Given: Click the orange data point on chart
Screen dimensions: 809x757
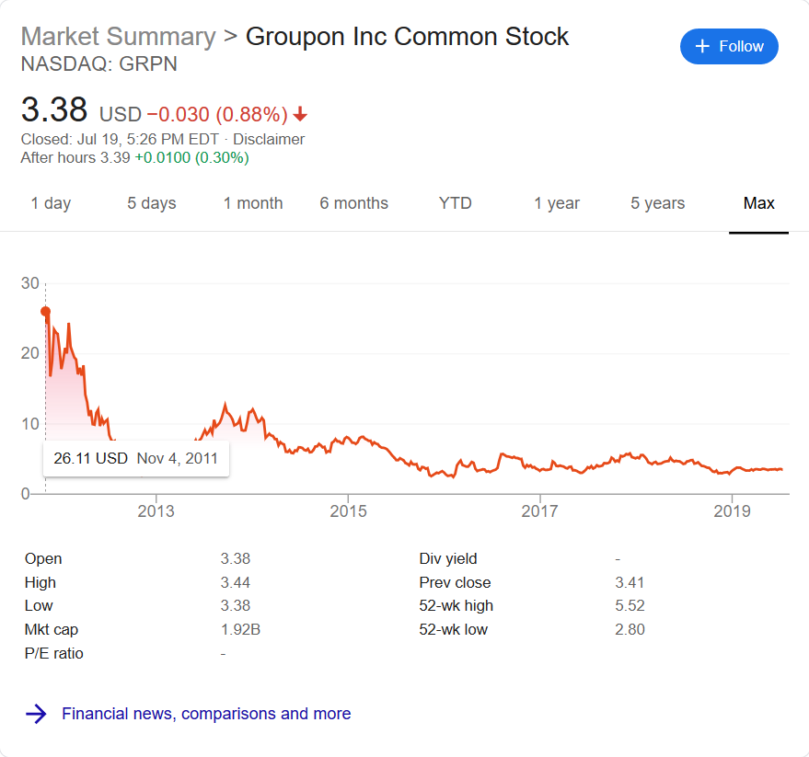Looking at the screenshot, I should [x=45, y=312].
